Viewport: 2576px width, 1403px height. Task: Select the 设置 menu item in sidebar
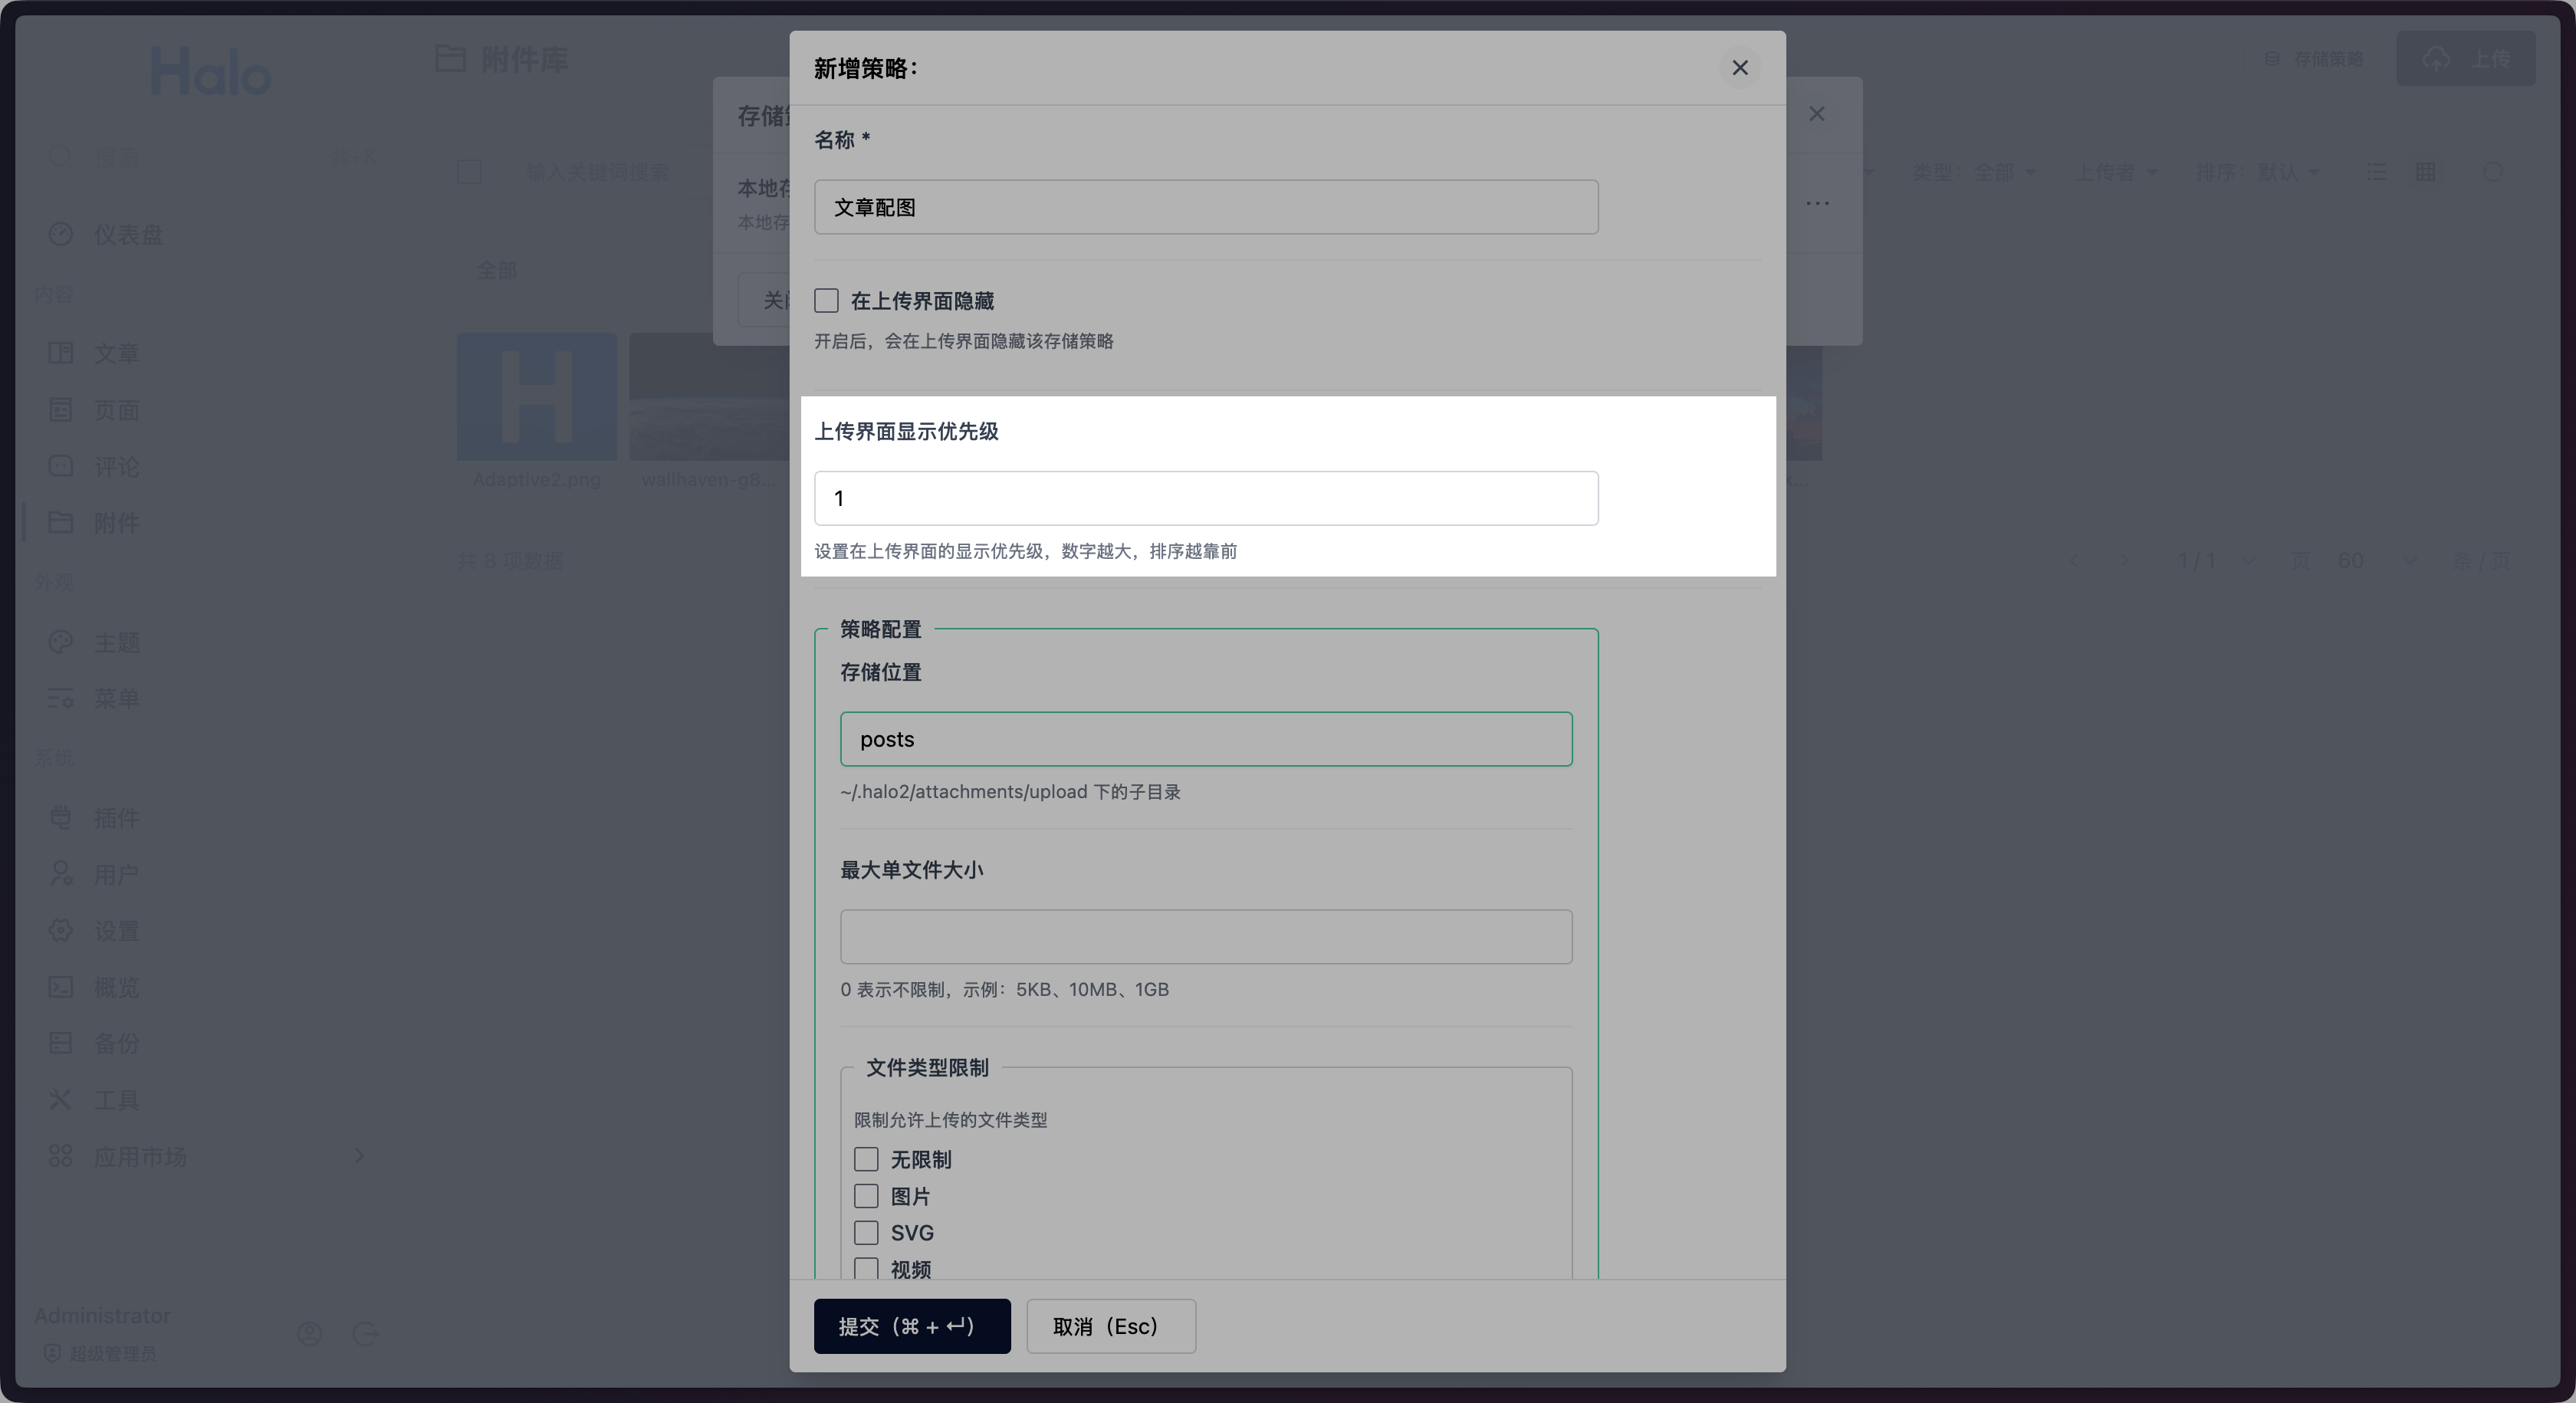[x=61, y=930]
